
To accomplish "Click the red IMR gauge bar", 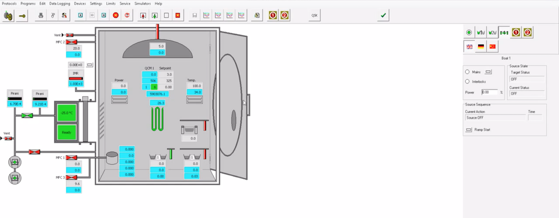I will (75, 79).
